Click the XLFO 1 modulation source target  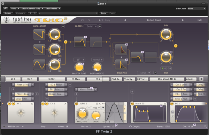pyautogui.click(x=76, y=104)
